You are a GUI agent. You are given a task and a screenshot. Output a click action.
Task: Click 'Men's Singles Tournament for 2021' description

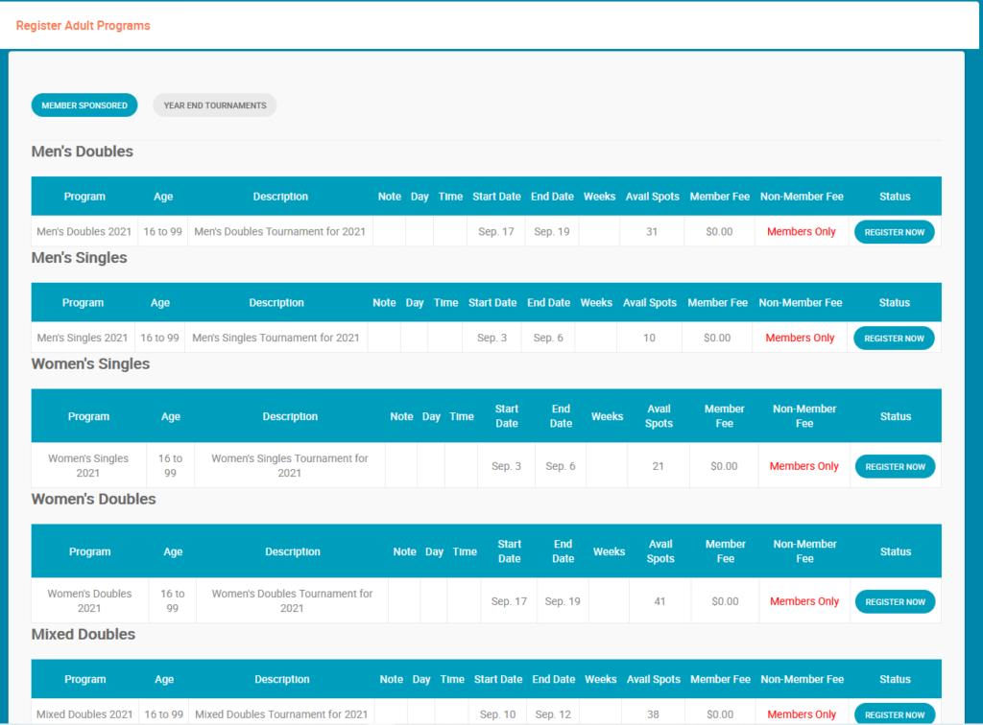click(x=276, y=339)
